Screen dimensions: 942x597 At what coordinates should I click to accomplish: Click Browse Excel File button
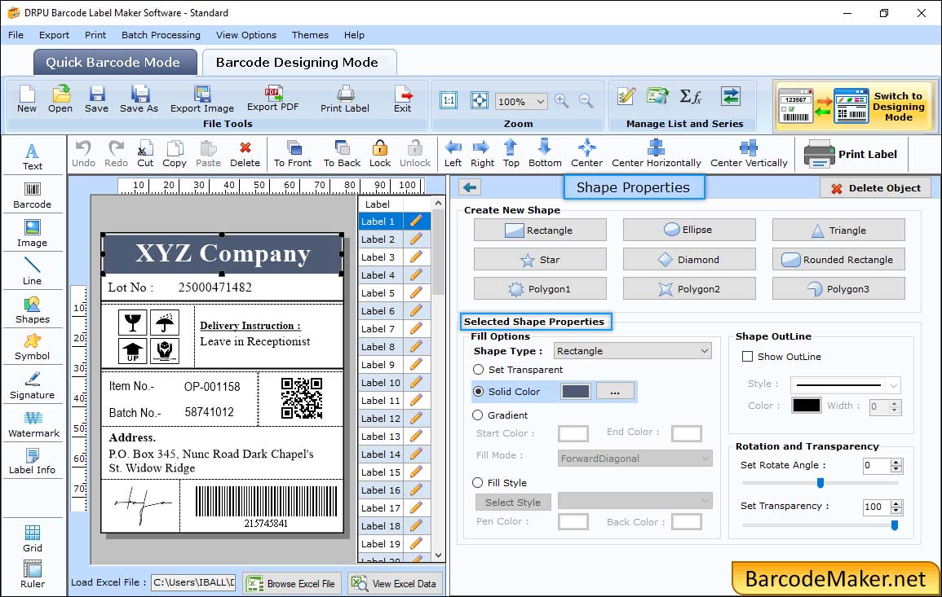click(x=292, y=583)
